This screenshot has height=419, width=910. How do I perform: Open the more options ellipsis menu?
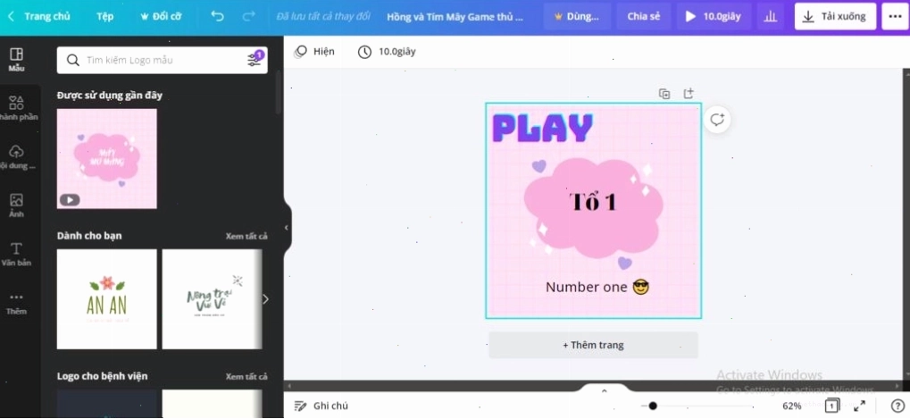(x=895, y=16)
